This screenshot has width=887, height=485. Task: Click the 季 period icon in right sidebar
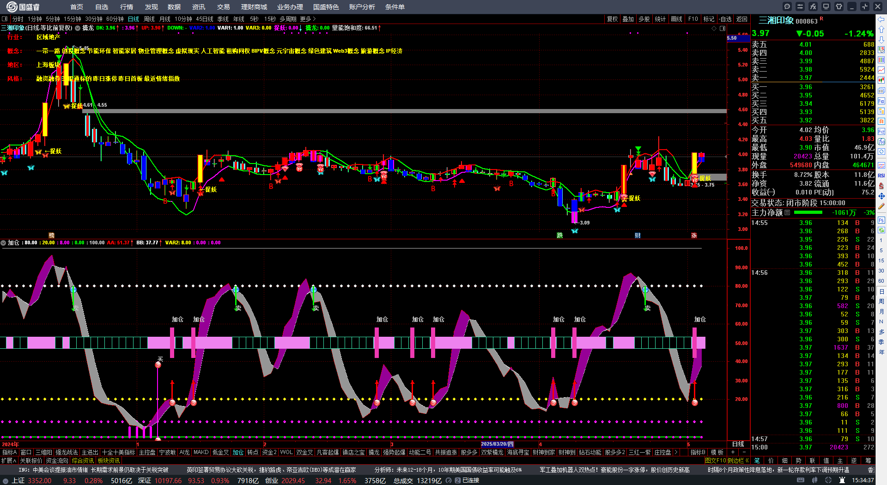pos(881,342)
